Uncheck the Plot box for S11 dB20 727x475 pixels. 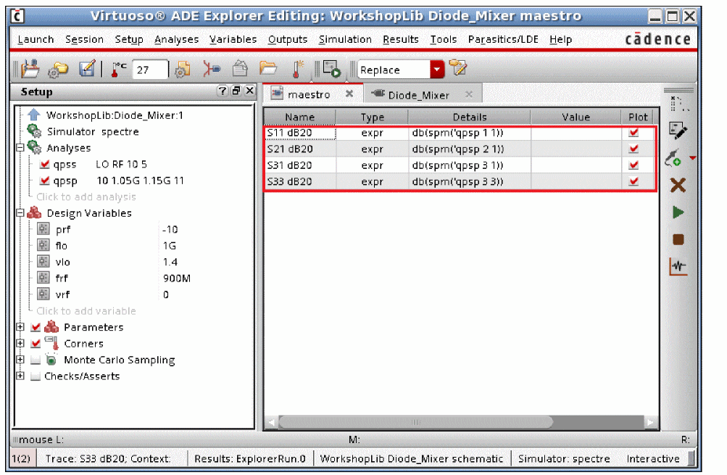pyautogui.click(x=634, y=133)
